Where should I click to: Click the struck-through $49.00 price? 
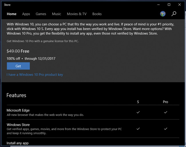click(13, 51)
